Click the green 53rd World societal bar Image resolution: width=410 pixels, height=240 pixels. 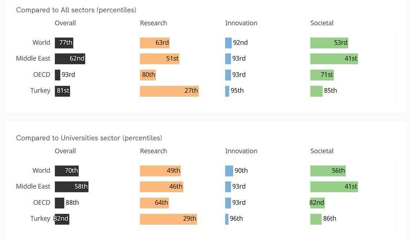click(329, 43)
